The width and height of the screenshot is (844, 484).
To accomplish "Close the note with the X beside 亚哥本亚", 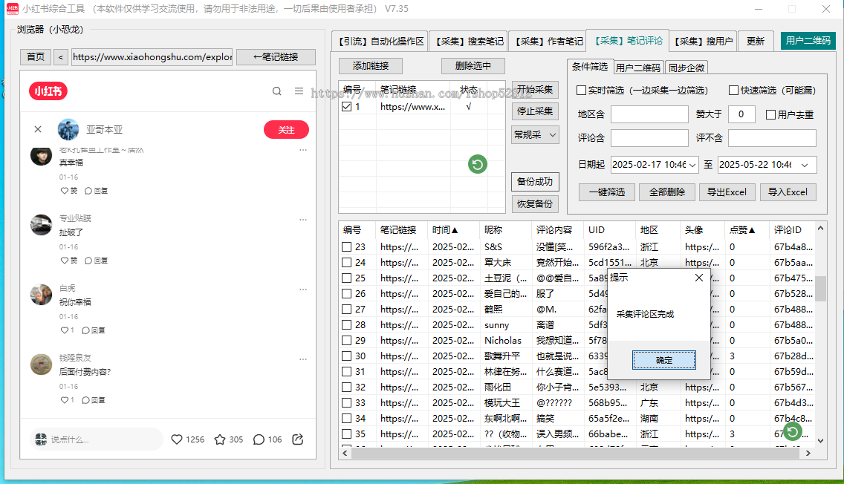I will coord(38,129).
